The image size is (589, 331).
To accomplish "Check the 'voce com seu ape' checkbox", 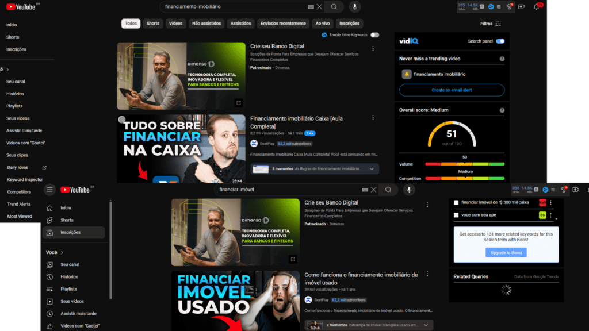I will [456, 215].
